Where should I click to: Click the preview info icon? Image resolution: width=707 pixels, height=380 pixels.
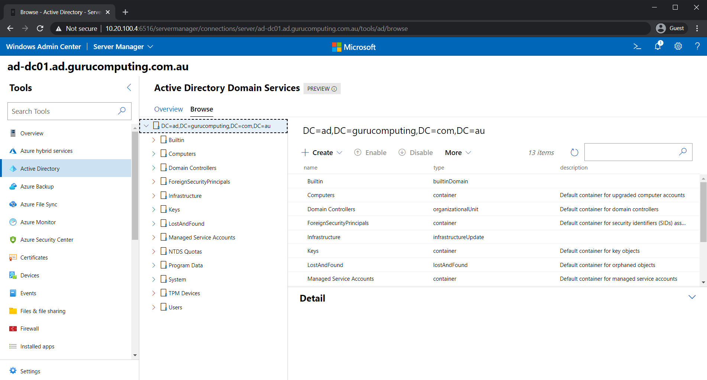(x=334, y=89)
